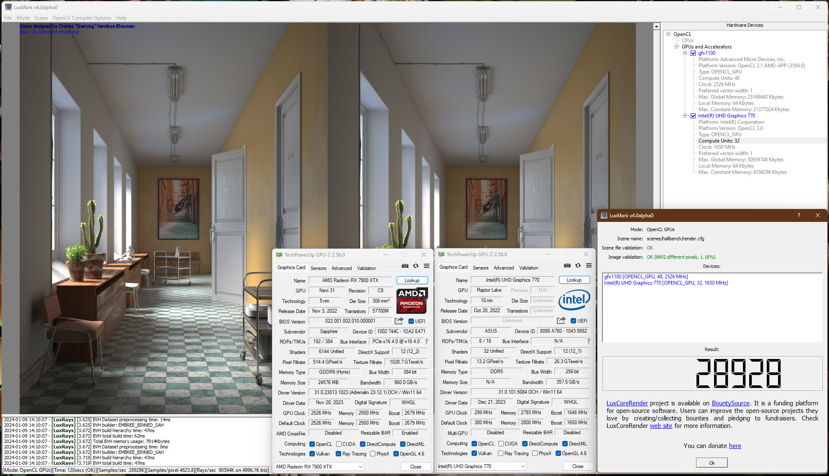Click Close button in Intel GPU-Z
Image resolution: width=829 pixels, height=476 pixels.
click(x=578, y=466)
